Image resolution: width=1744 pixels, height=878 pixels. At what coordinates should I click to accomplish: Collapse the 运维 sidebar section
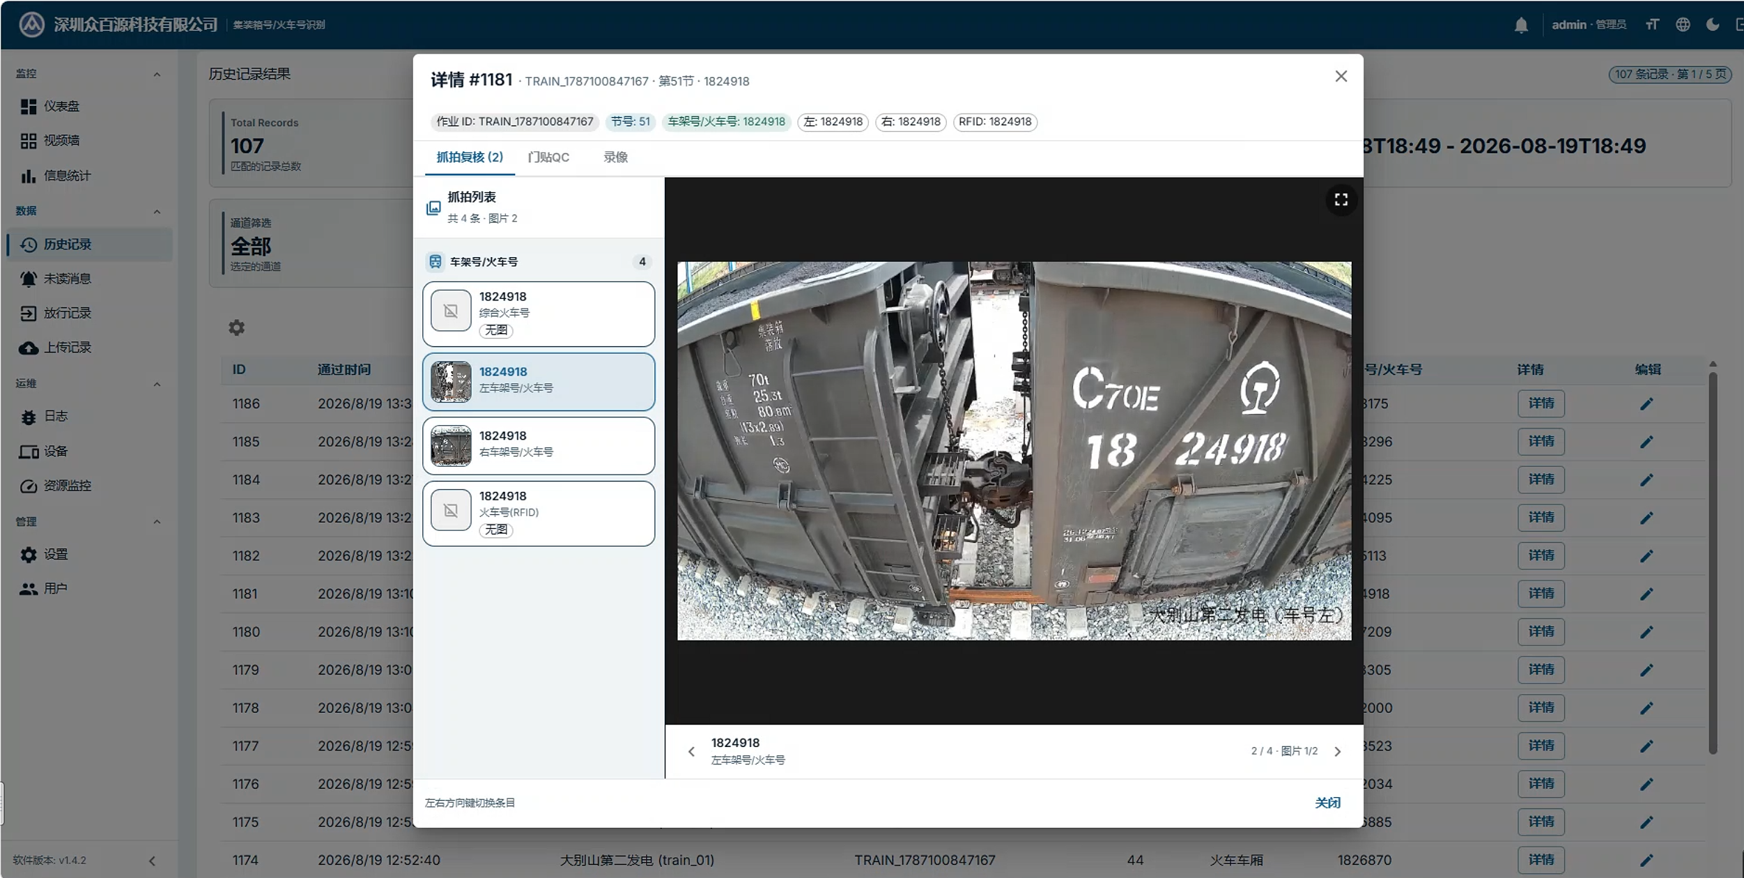click(157, 385)
